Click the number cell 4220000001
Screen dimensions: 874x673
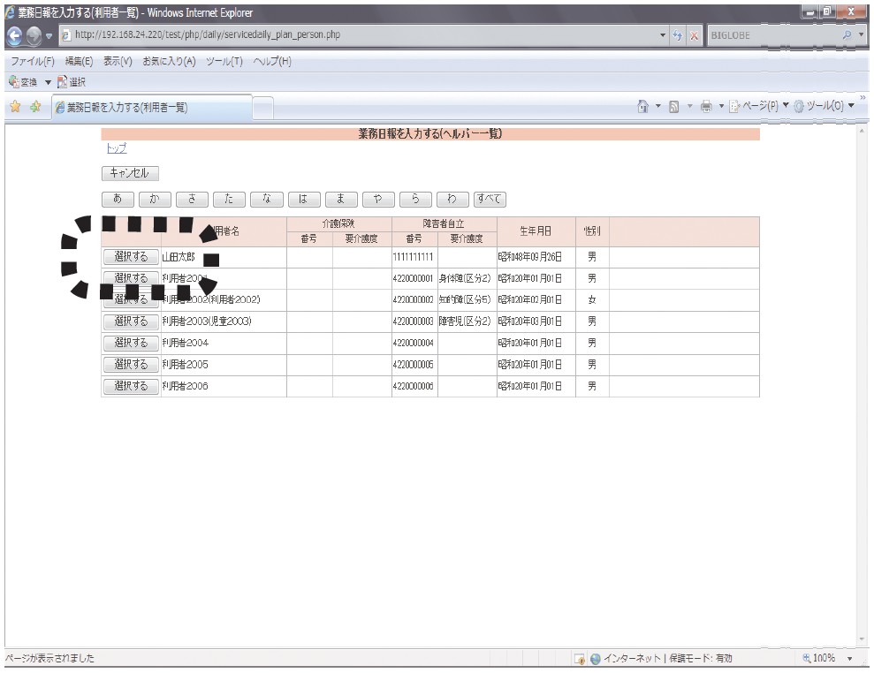tap(413, 278)
